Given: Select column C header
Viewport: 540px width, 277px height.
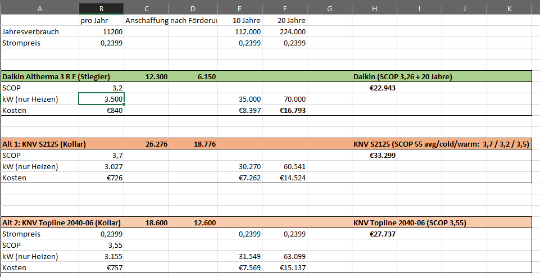Looking at the screenshot, I should click(146, 8).
